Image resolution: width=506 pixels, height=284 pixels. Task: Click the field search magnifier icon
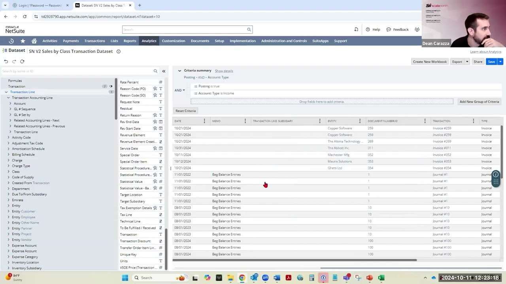click(x=155, y=71)
